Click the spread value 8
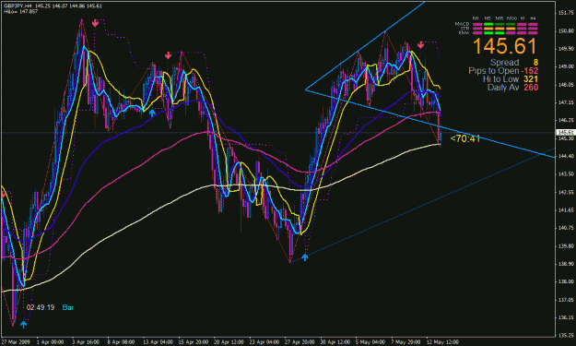576x346 pixels. (x=535, y=63)
